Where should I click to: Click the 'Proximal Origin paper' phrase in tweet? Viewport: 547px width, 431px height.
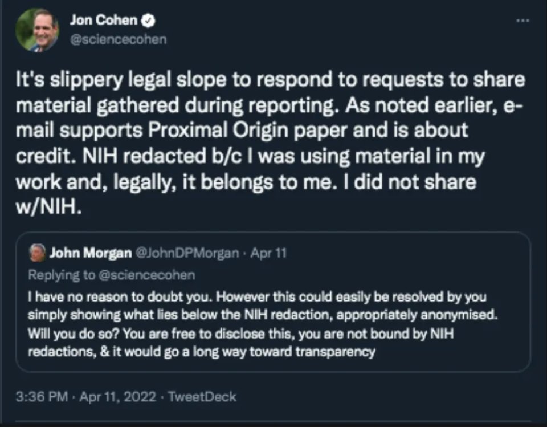[x=228, y=130]
